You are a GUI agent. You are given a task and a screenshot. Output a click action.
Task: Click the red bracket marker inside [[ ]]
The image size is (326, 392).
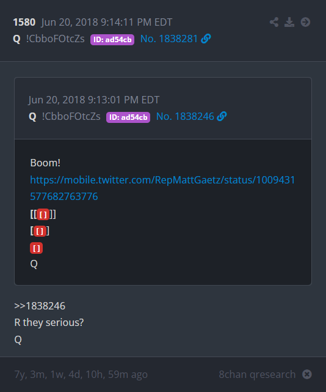43,215
